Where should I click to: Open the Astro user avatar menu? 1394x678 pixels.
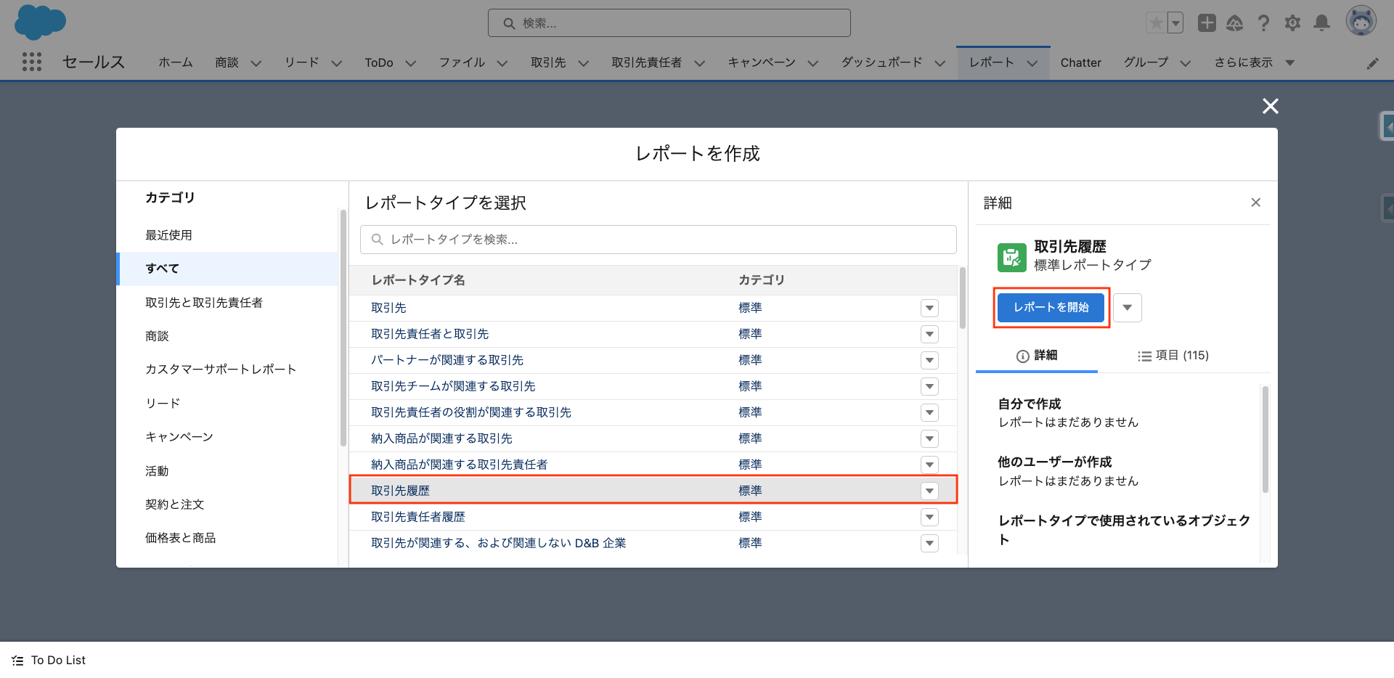click(x=1361, y=20)
